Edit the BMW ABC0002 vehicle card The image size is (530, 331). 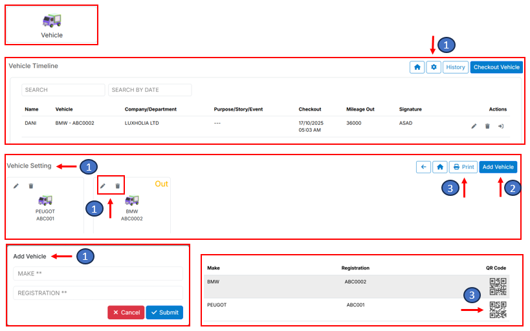tap(102, 186)
